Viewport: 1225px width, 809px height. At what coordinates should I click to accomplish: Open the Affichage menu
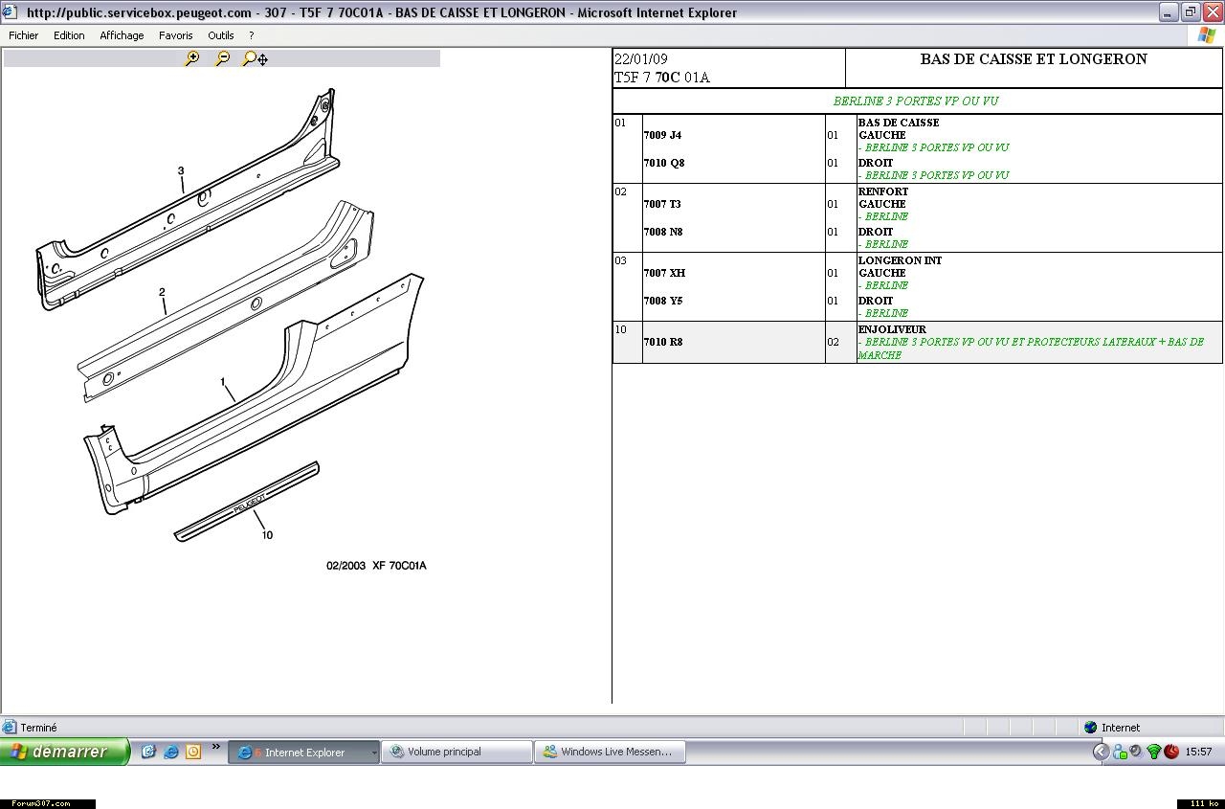[x=122, y=35]
